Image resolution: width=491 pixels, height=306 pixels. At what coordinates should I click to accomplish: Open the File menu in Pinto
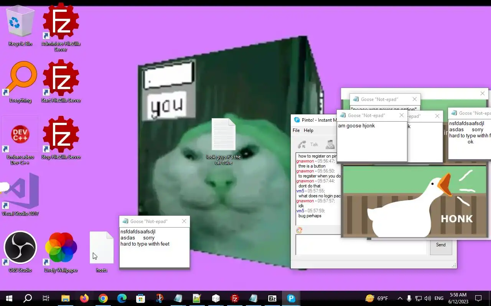click(296, 130)
